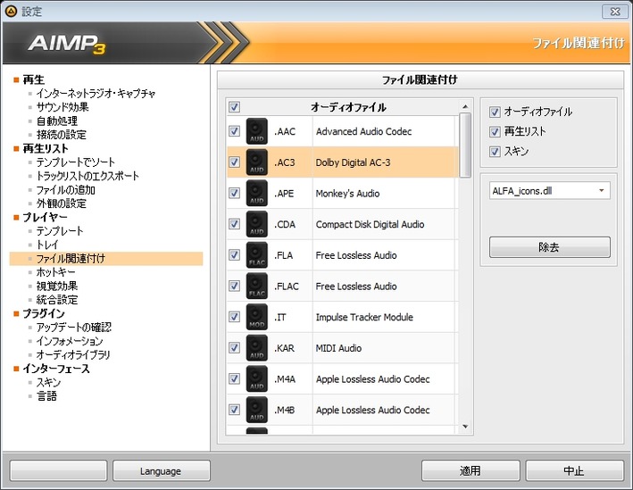The height and width of the screenshot is (490, 633).
Task: Click the .IT MOD file icon
Action: (x=257, y=317)
